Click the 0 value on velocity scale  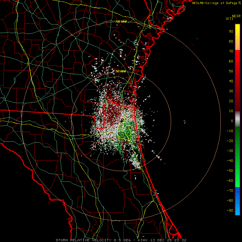pyautogui.click(x=232, y=121)
